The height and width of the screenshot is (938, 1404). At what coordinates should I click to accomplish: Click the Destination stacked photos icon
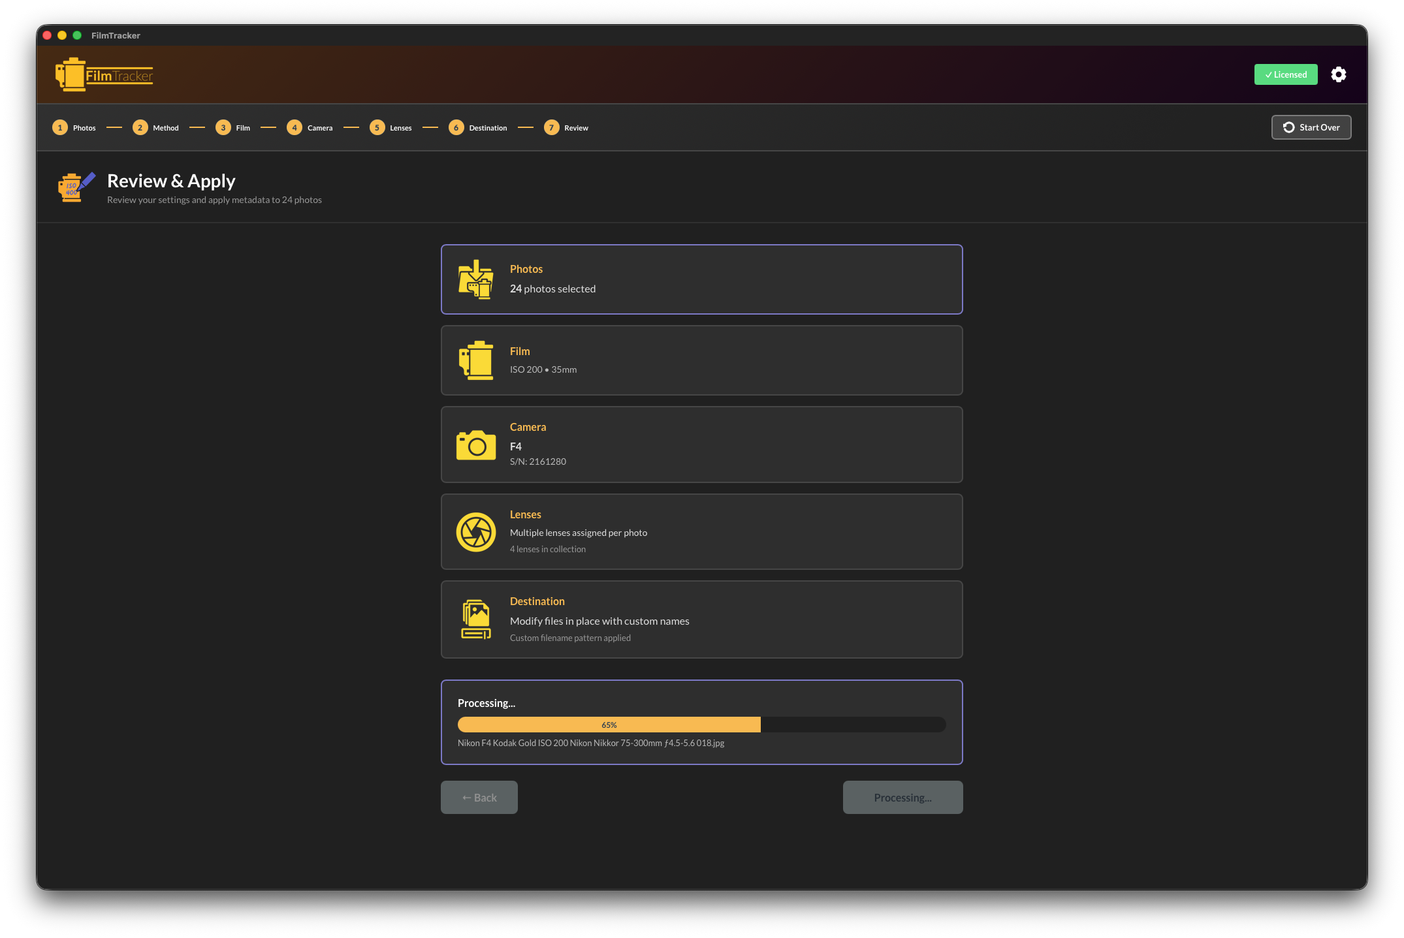476,619
